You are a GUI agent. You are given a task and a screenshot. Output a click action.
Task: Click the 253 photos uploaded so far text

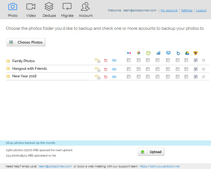31,155
